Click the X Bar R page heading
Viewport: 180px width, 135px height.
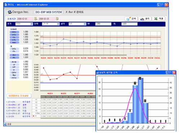click(x=75, y=12)
